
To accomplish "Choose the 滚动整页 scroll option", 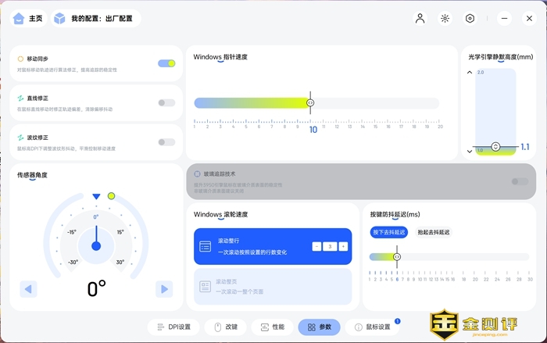I will click(x=273, y=285).
